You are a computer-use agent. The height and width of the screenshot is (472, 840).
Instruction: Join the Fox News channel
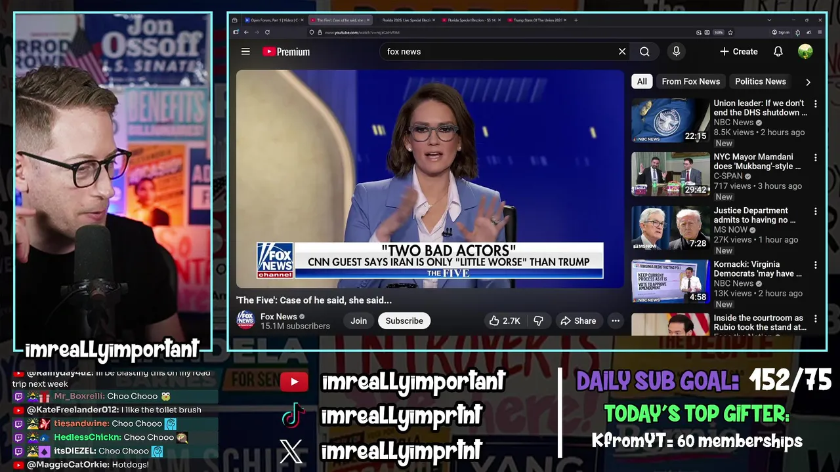click(358, 321)
